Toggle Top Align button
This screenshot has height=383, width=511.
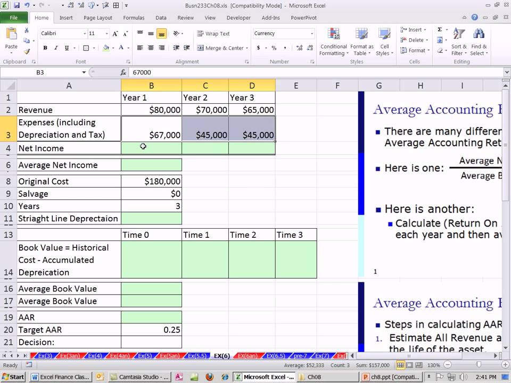(x=140, y=33)
